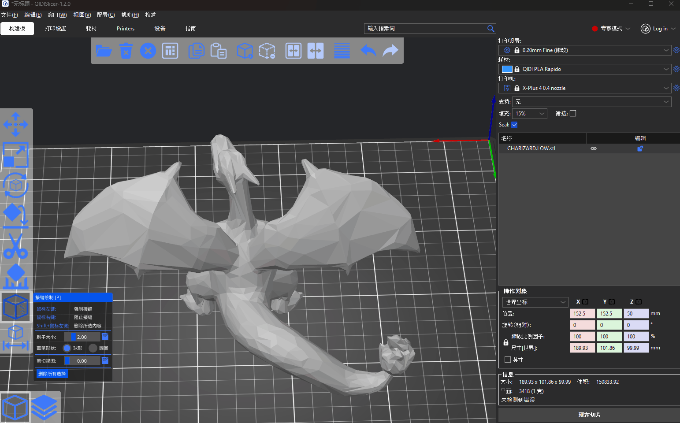This screenshot has height=423, width=680.
Task: Open the 0.20mm Fine print profile dropdown
Action: pos(585,50)
